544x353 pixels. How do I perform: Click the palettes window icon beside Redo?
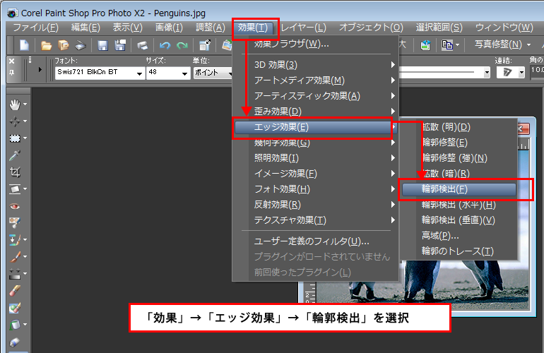(x=205, y=45)
